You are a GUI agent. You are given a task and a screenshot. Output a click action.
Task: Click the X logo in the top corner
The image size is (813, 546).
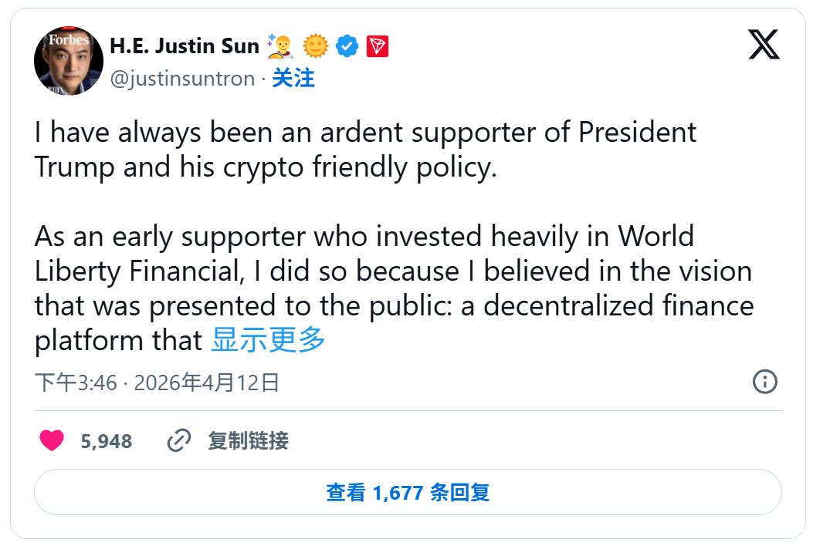pyautogui.click(x=763, y=45)
